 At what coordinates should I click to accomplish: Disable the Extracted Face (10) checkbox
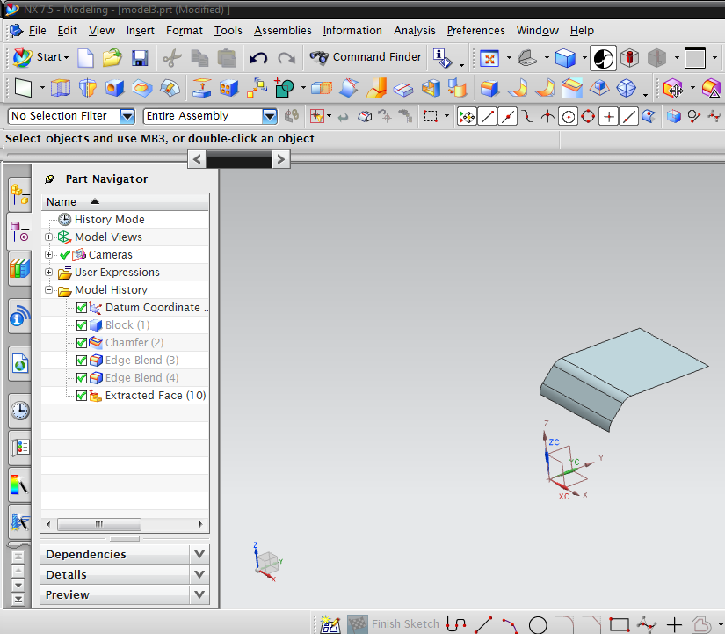pos(81,395)
